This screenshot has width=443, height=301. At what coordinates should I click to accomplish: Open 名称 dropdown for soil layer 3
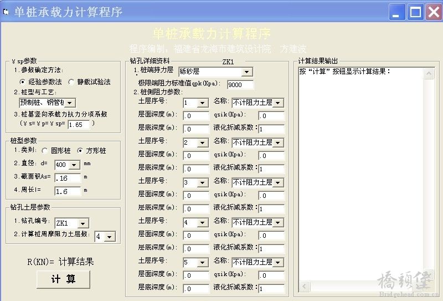pos(278,182)
